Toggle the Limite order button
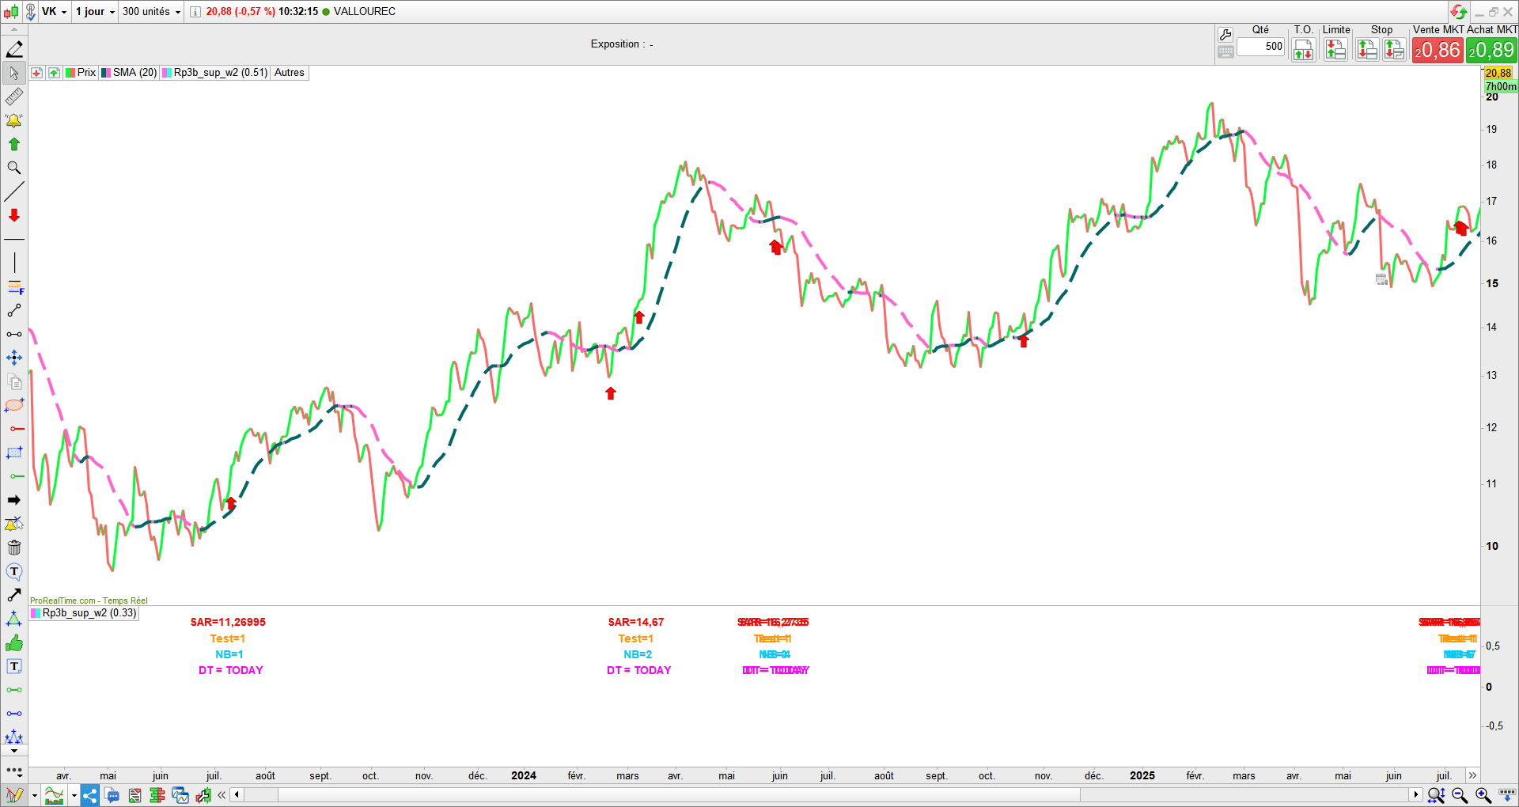The height and width of the screenshot is (807, 1519). tap(1335, 51)
